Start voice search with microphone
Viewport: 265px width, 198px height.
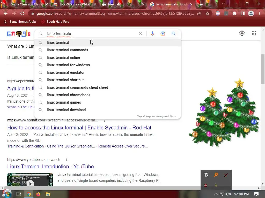(x=152, y=34)
